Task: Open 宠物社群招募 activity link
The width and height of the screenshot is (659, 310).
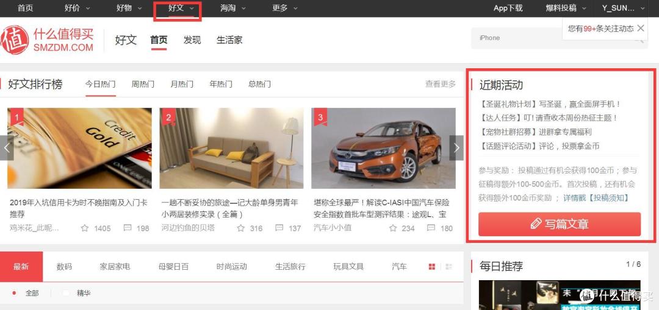Action: click(x=535, y=132)
